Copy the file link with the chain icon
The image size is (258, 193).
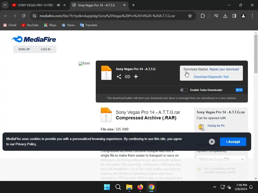[127, 77]
